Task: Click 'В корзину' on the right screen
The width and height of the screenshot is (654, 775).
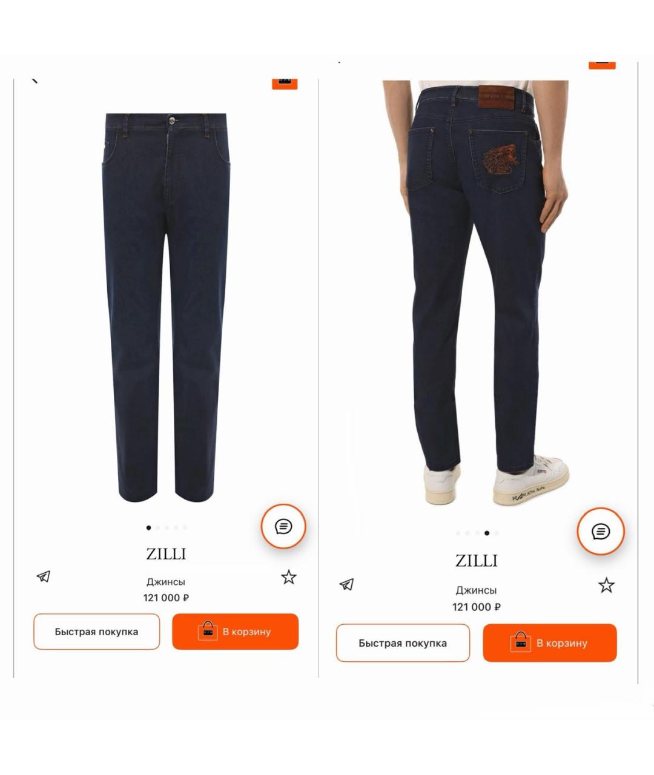Action: pyautogui.click(x=550, y=643)
